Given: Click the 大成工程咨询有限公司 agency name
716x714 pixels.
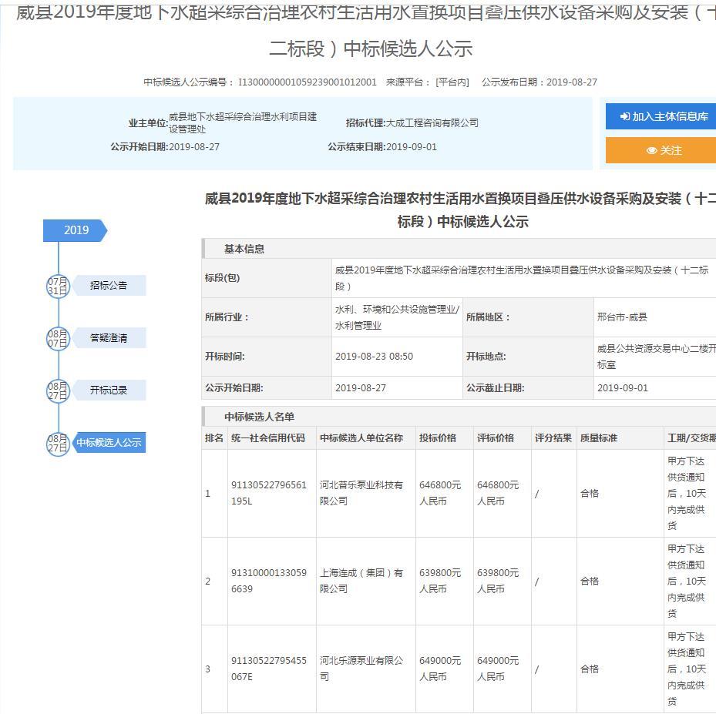Looking at the screenshot, I should 432,123.
